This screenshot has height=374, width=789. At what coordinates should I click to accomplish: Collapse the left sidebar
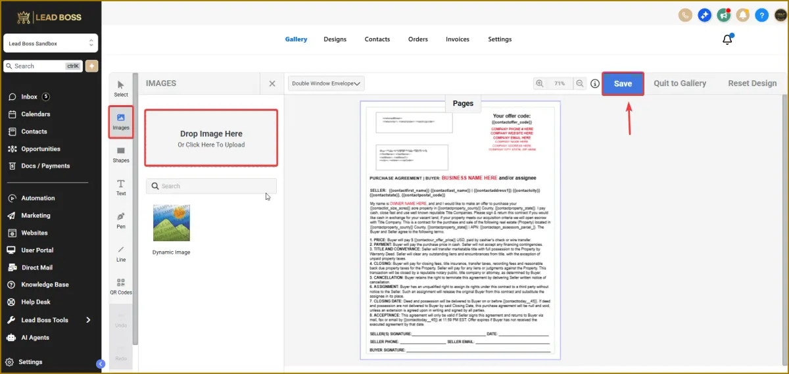pyautogui.click(x=101, y=363)
